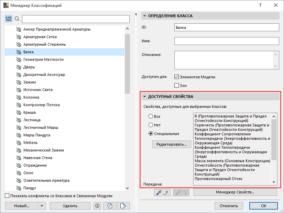Click the empty Имя field
The image size is (284, 213).
coord(227,41)
